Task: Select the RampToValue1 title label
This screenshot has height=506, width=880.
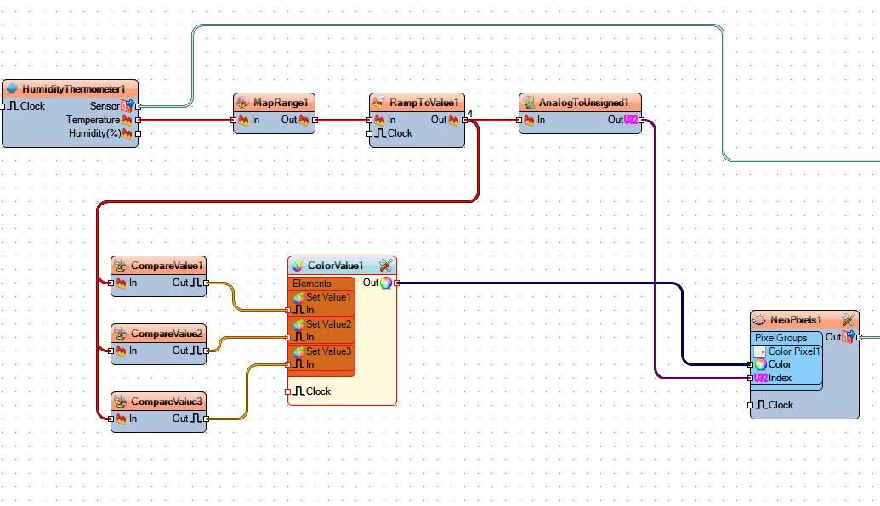Action: click(423, 103)
